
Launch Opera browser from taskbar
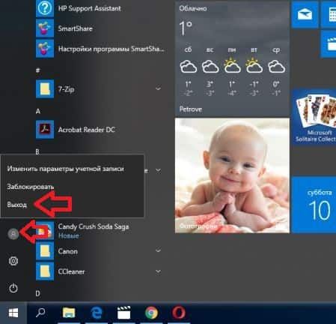[x=179, y=313]
